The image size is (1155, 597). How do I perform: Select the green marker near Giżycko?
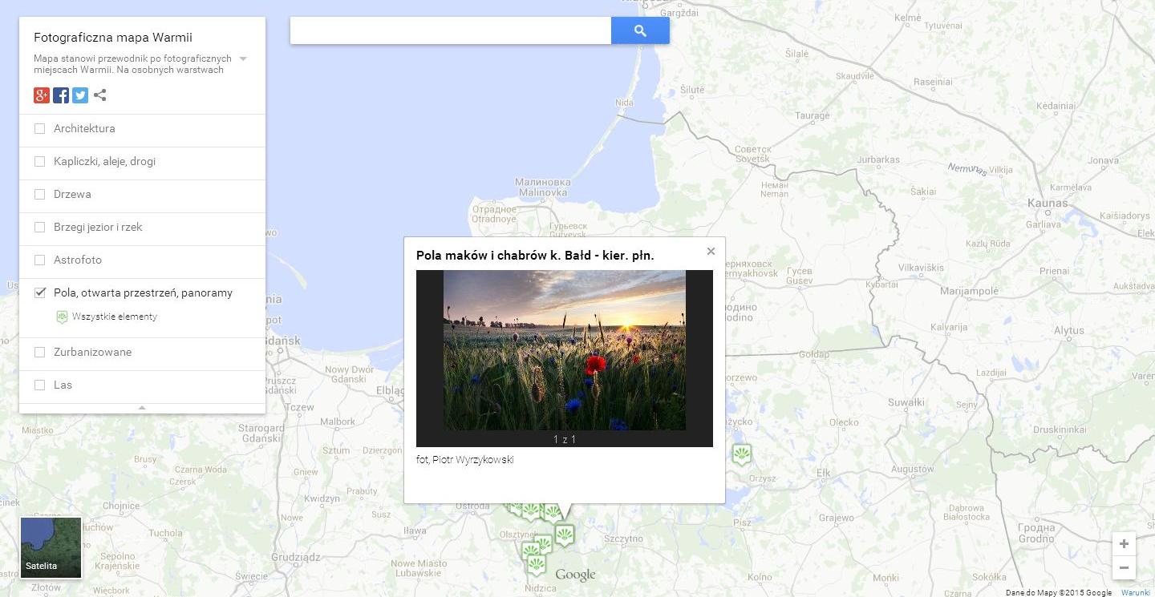[x=742, y=454]
